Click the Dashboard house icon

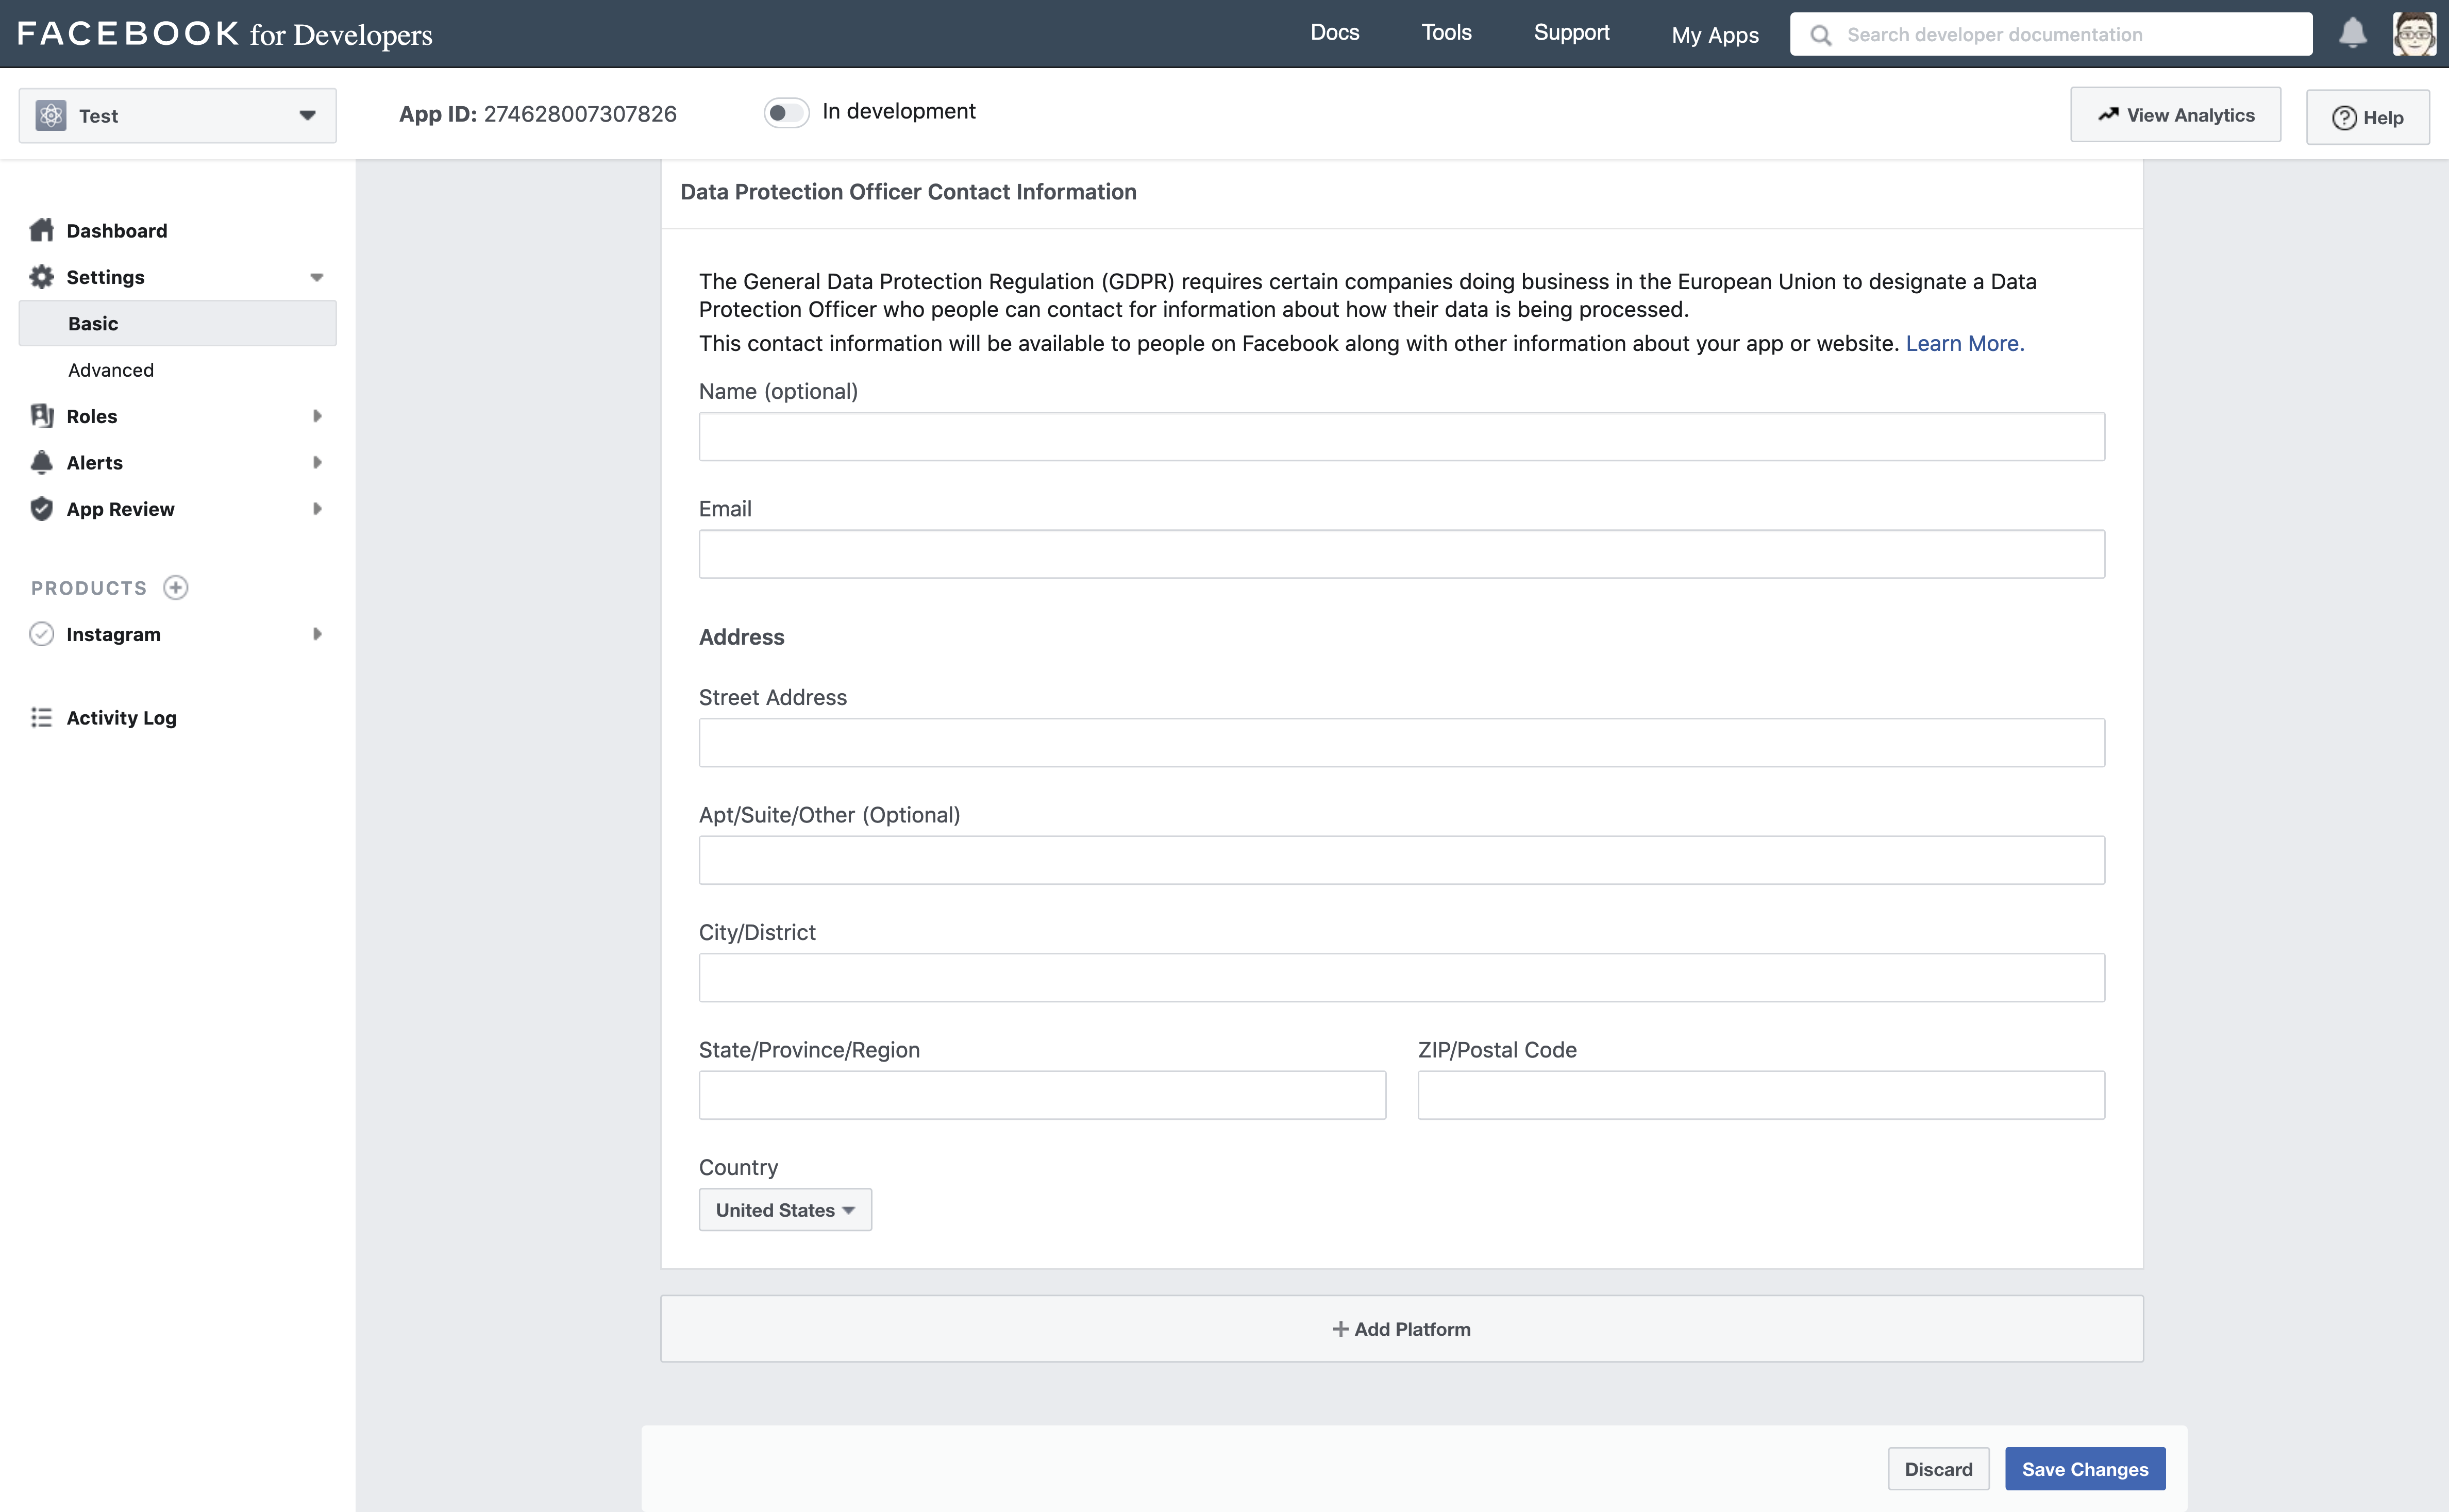pos(41,230)
